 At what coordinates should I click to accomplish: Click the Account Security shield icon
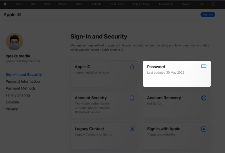[132, 98]
